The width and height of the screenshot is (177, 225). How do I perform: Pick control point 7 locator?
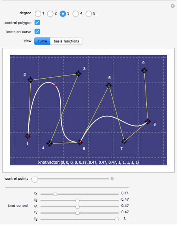coord(124,141)
